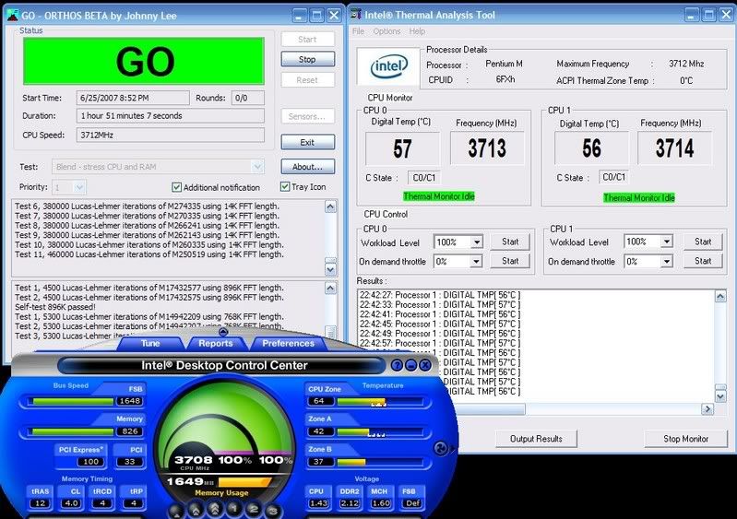737x519 pixels.
Task: Click the help question-mark icon in Desktop Control Center
Action: 397,365
